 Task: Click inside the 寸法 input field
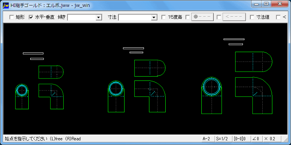point(135,17)
